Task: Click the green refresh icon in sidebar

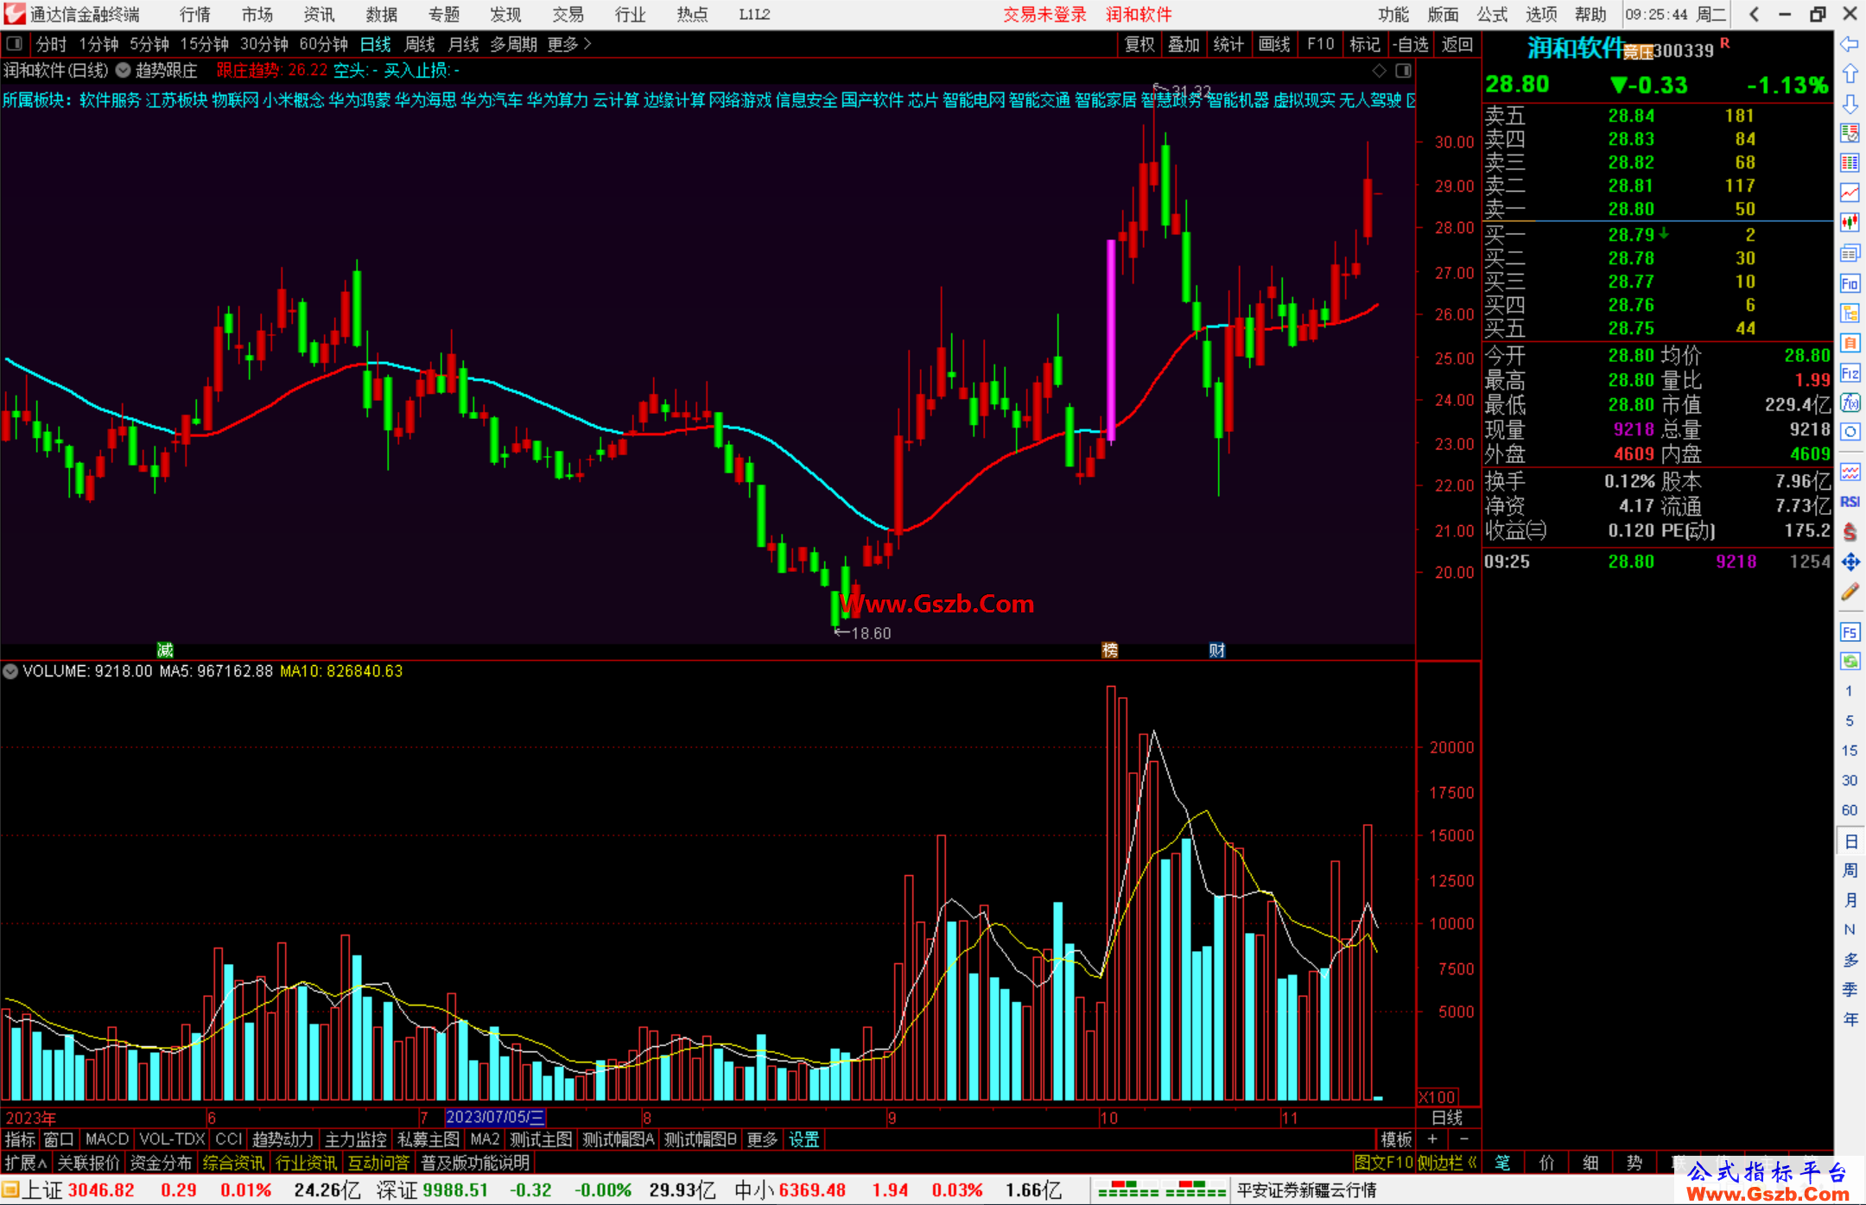Action: point(1850,662)
